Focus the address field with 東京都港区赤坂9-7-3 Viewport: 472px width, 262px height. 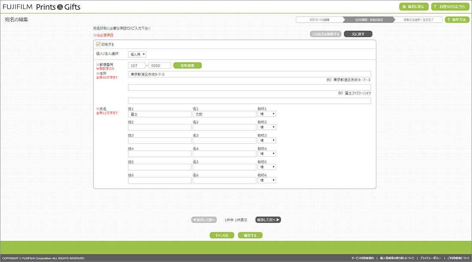coord(249,74)
